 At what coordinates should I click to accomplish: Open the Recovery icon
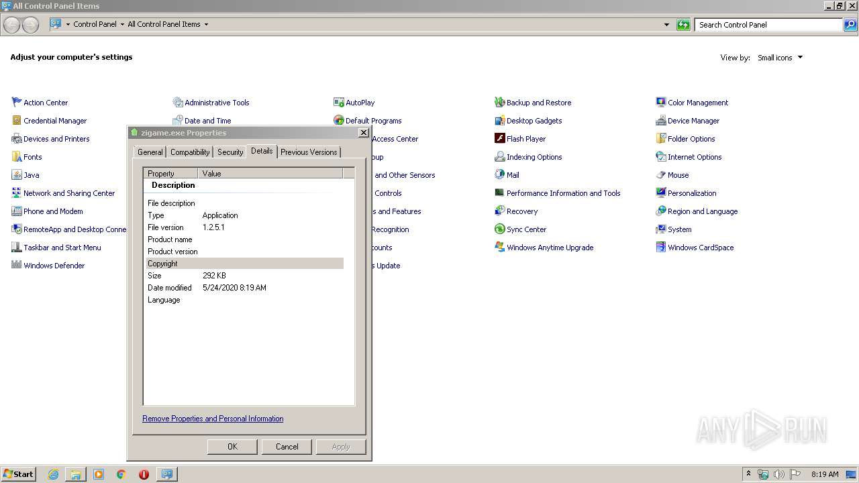[x=500, y=211]
